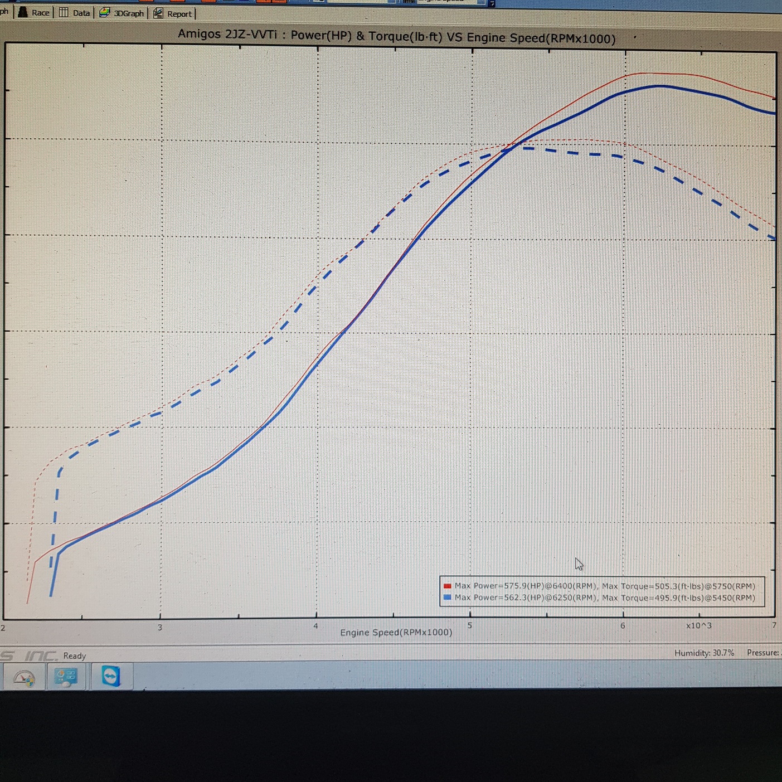782x782 pixels.
Task: Select the 562.3 HP legend entry
Action: (x=605, y=598)
